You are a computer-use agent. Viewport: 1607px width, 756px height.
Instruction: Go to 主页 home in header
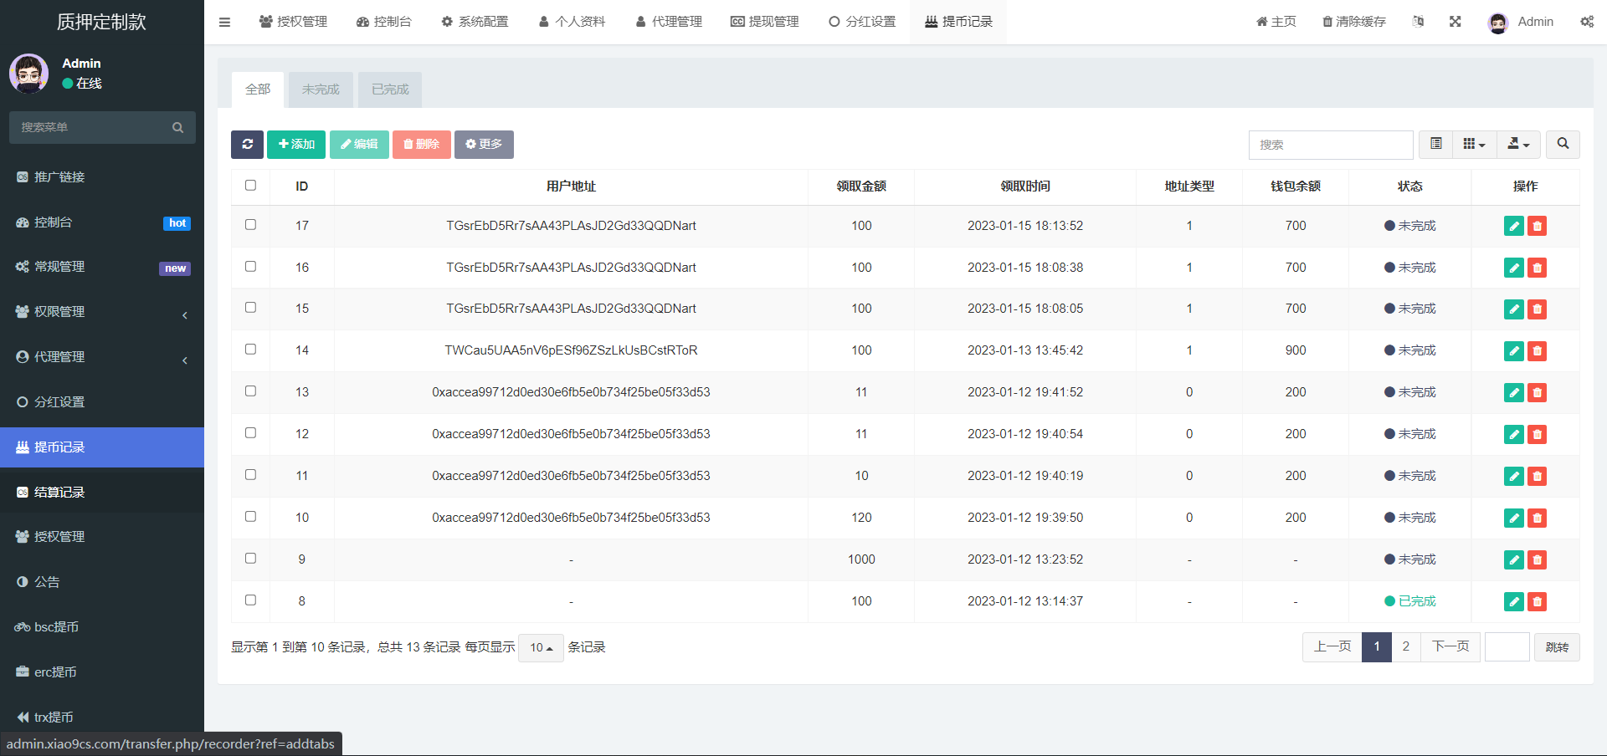[x=1276, y=22]
